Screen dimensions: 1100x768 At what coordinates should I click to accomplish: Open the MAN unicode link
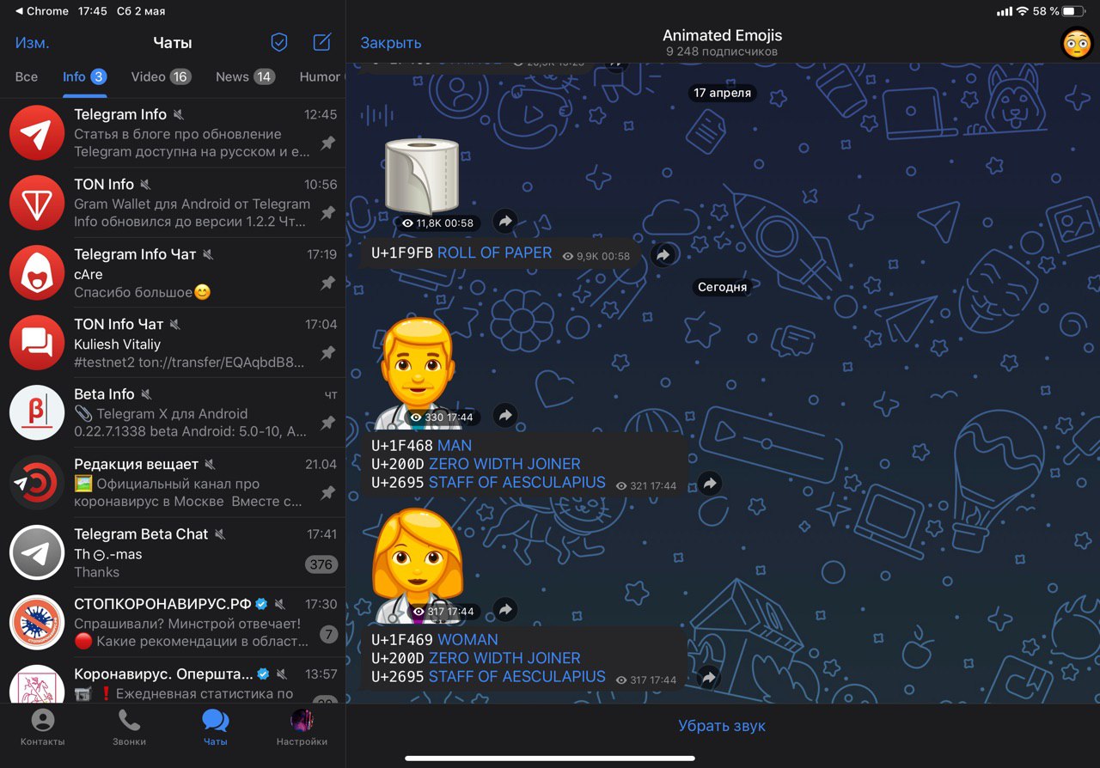[x=455, y=445]
